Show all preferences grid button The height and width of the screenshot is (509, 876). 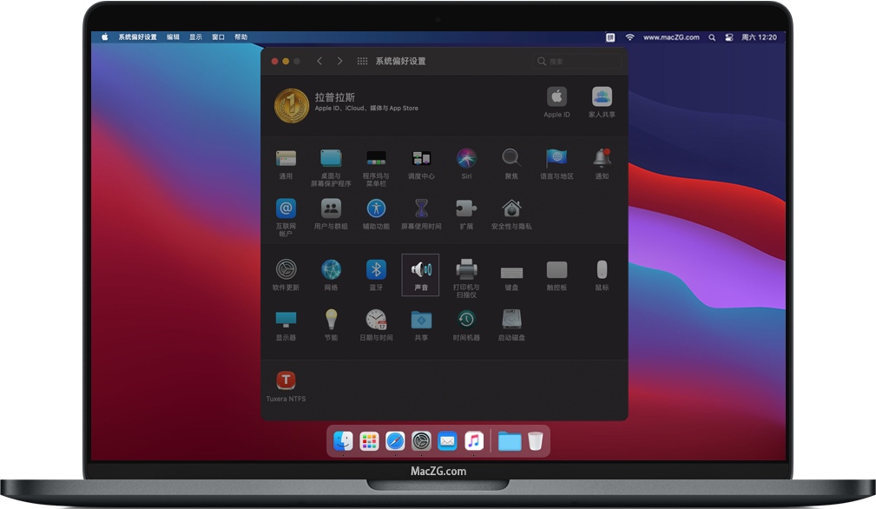(x=362, y=62)
